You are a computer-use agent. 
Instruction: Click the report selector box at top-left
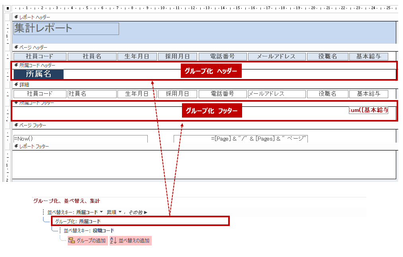7,8
